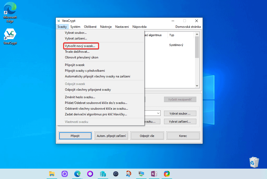Viewport: 267px width, 179px height.
Task: Open Domovská stránka link in menu bar
Action: point(188,27)
